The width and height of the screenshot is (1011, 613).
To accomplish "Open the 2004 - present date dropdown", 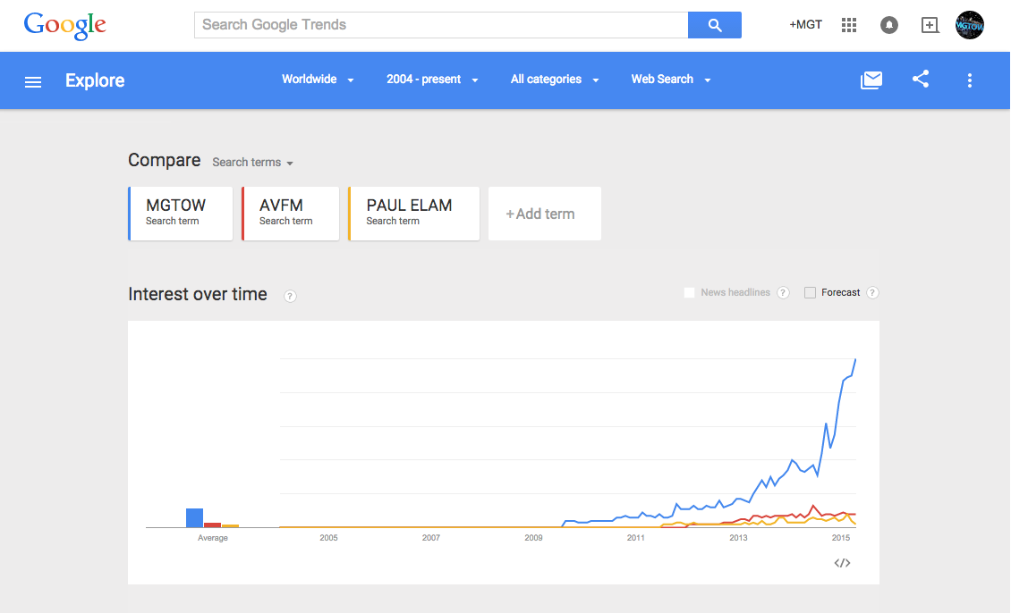I will pyautogui.click(x=432, y=80).
